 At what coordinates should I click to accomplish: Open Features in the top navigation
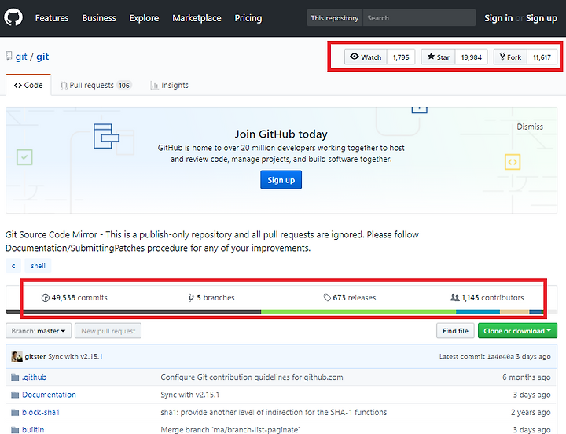(52, 18)
